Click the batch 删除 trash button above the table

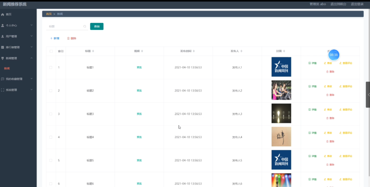[x=72, y=38]
